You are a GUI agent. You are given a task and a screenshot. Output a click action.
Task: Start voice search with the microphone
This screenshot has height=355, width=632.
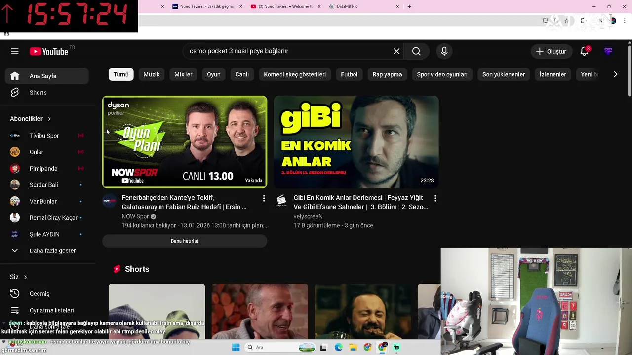pos(444,51)
